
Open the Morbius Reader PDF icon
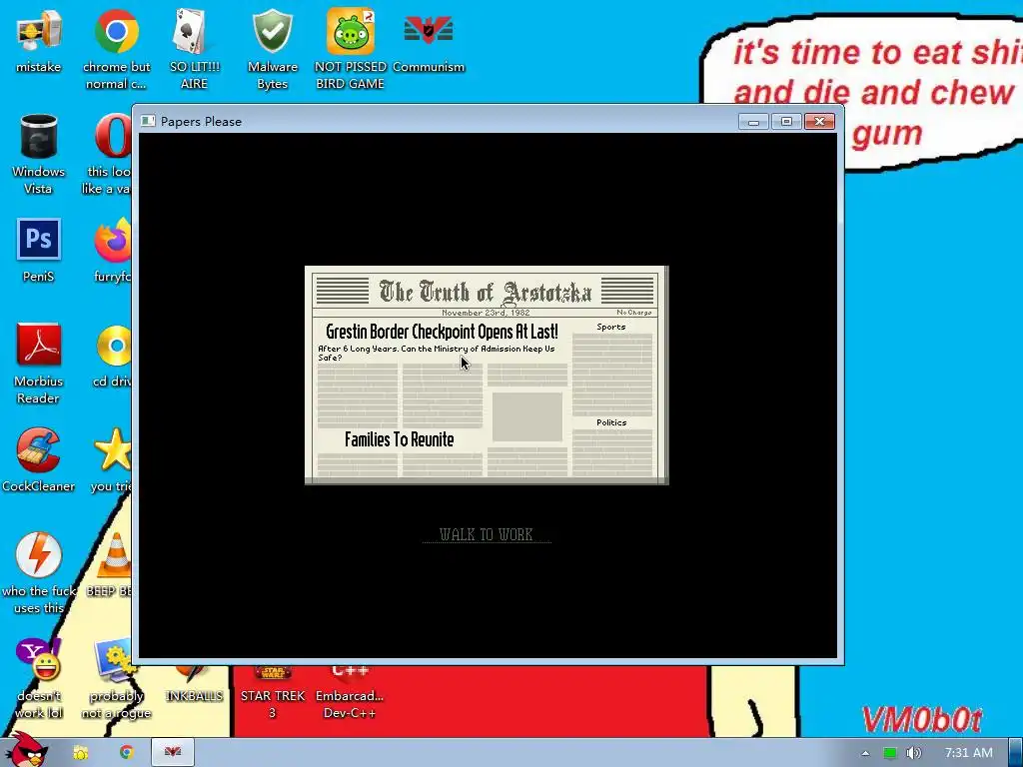pyautogui.click(x=39, y=364)
